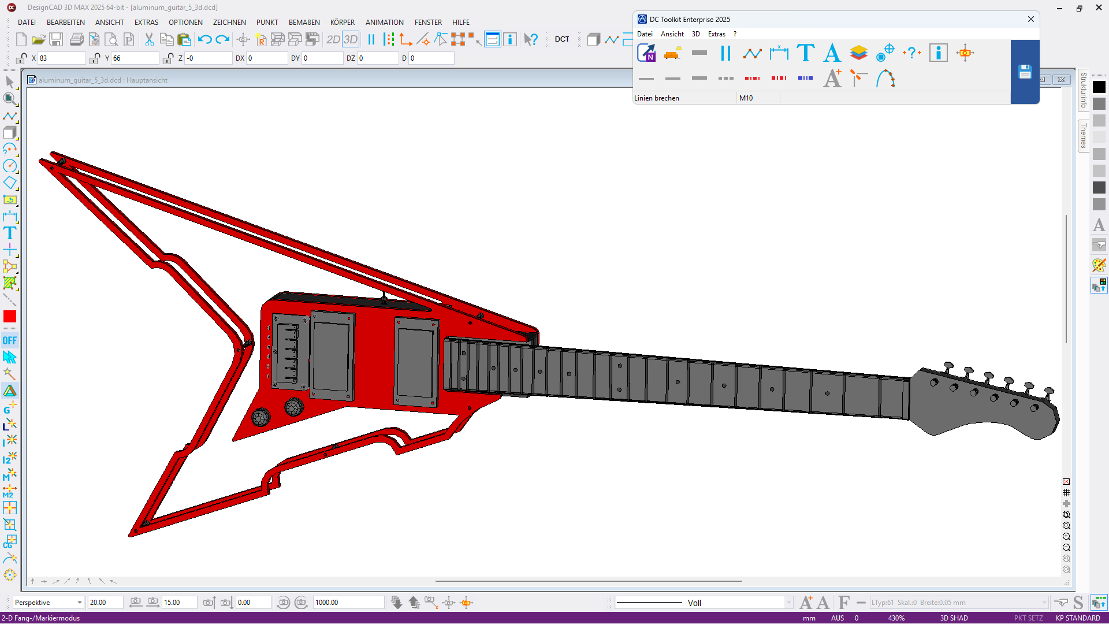Activate the 3D mode button
This screenshot has height=624, width=1109.
tap(351, 39)
